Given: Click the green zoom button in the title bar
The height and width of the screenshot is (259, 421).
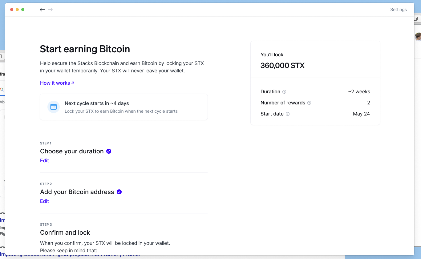Looking at the screenshot, I should [22, 10].
